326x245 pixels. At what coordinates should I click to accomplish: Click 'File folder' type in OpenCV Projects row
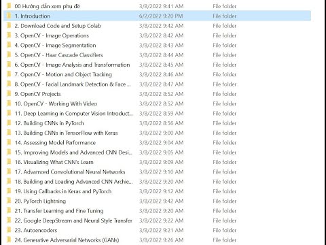(225, 94)
